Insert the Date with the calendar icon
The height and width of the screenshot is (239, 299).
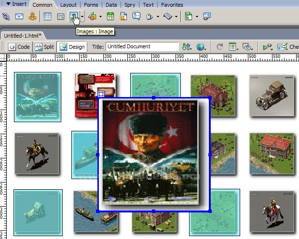(110, 16)
